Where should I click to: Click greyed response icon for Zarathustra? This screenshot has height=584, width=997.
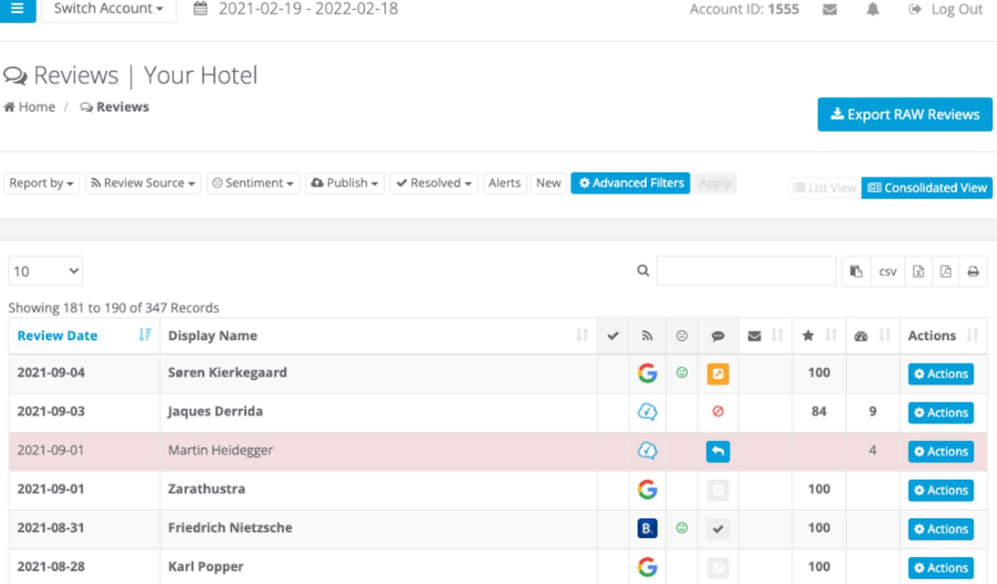[x=718, y=491]
